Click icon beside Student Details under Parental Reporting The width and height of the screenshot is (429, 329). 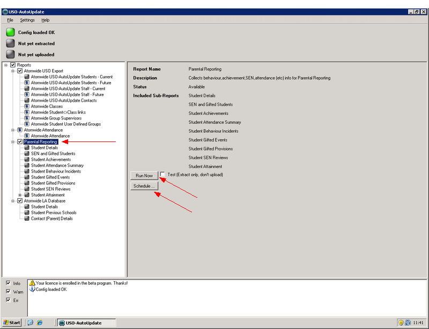click(27, 148)
